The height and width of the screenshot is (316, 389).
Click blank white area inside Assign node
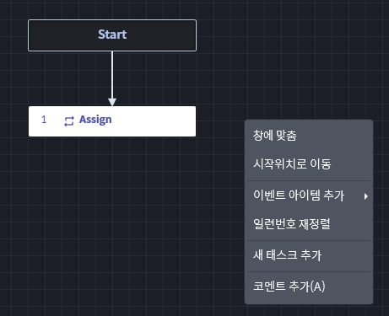click(154, 121)
